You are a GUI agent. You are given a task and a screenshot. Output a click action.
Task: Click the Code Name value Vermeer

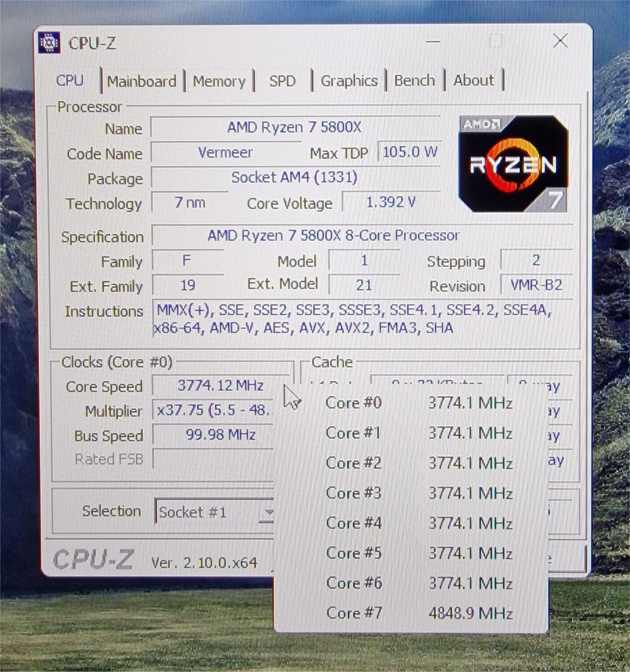coord(225,152)
